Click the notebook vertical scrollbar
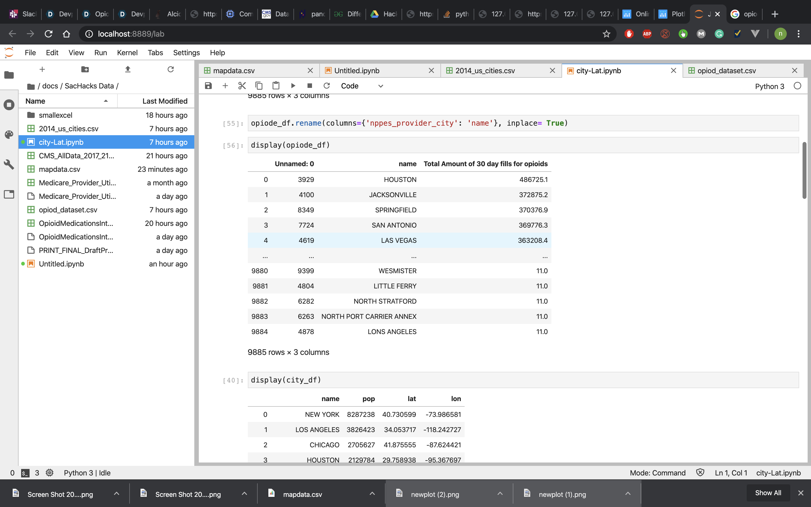Viewport: 811px width, 507px height. pyautogui.click(x=804, y=170)
